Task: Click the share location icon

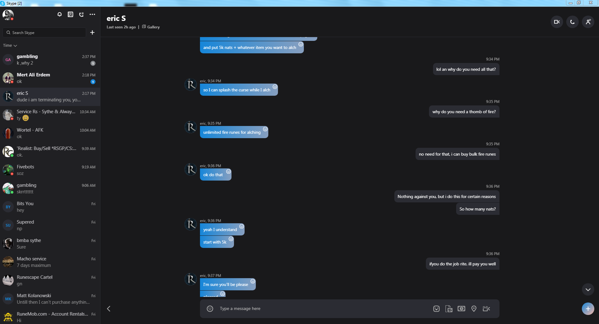Action: click(x=474, y=308)
